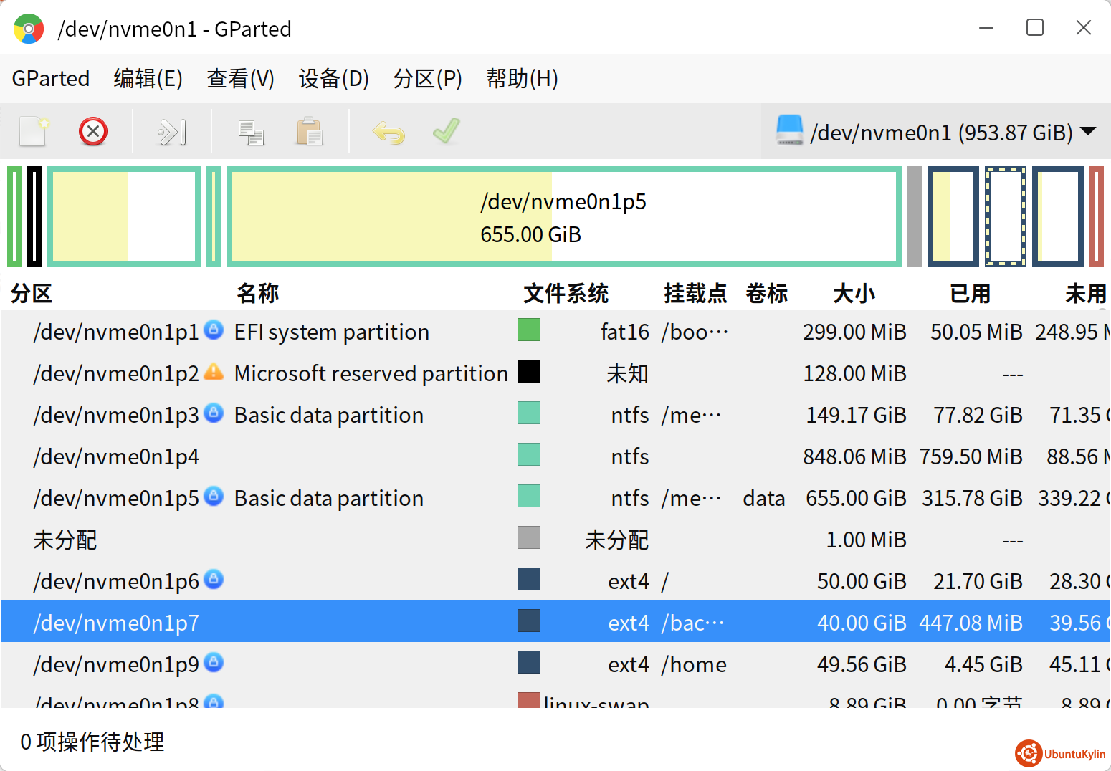1111x771 pixels.
Task: Open the 设备(D) menu
Action: coord(334,78)
